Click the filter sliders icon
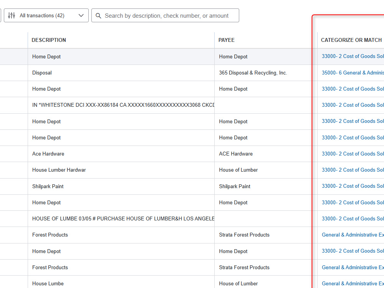The width and height of the screenshot is (384, 288). point(12,15)
